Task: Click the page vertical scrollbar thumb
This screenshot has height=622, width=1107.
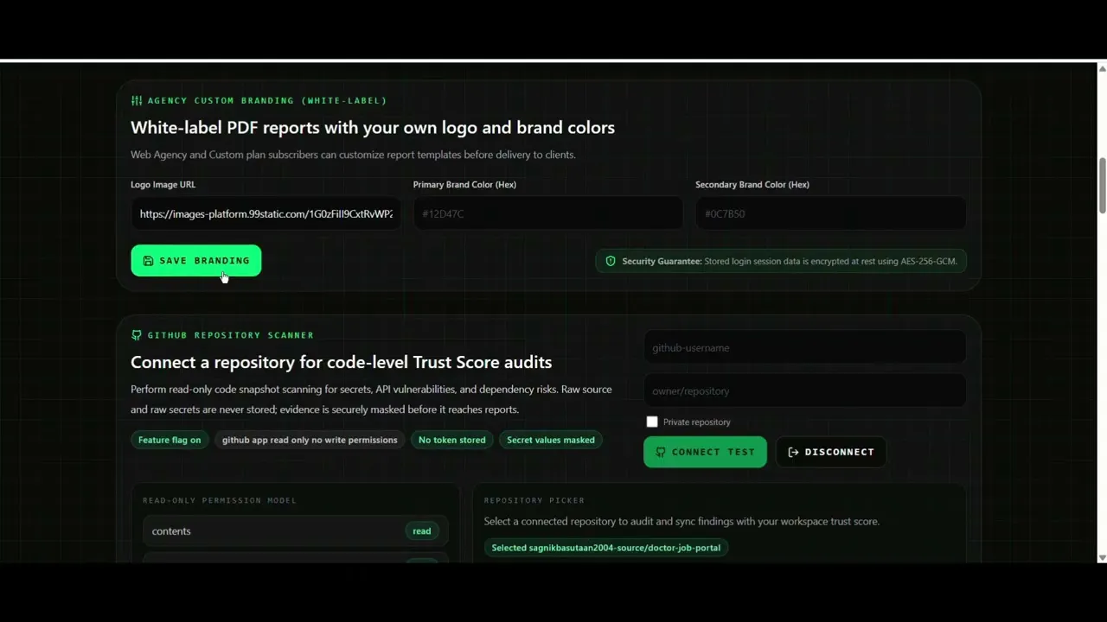Action: (x=1102, y=185)
